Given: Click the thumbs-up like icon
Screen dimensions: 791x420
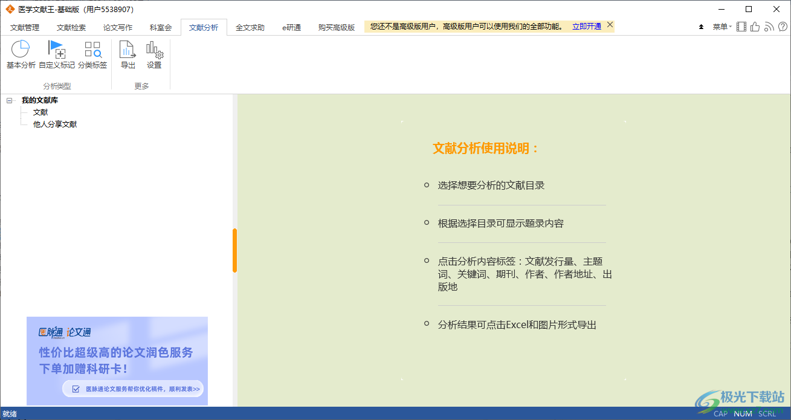Looking at the screenshot, I should [755, 27].
